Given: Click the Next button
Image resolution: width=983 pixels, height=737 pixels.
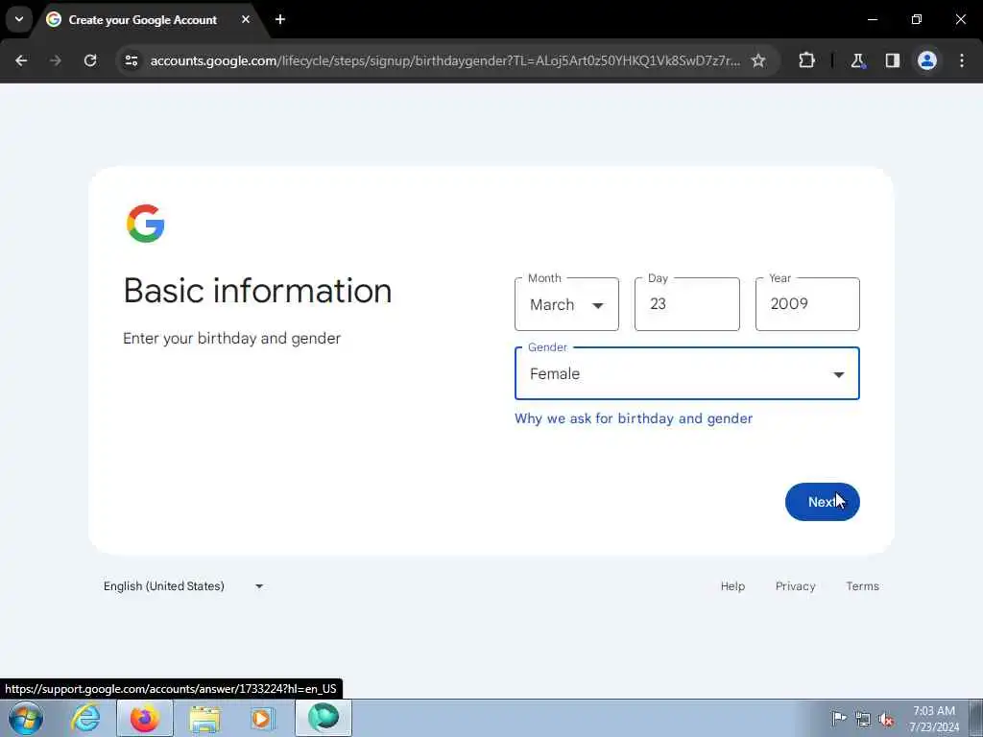Looking at the screenshot, I should (x=822, y=502).
